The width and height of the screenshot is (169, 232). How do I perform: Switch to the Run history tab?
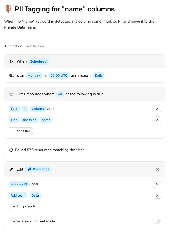(x=35, y=46)
